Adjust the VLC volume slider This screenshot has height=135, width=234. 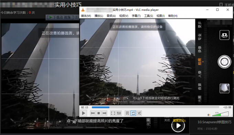pos(220,114)
